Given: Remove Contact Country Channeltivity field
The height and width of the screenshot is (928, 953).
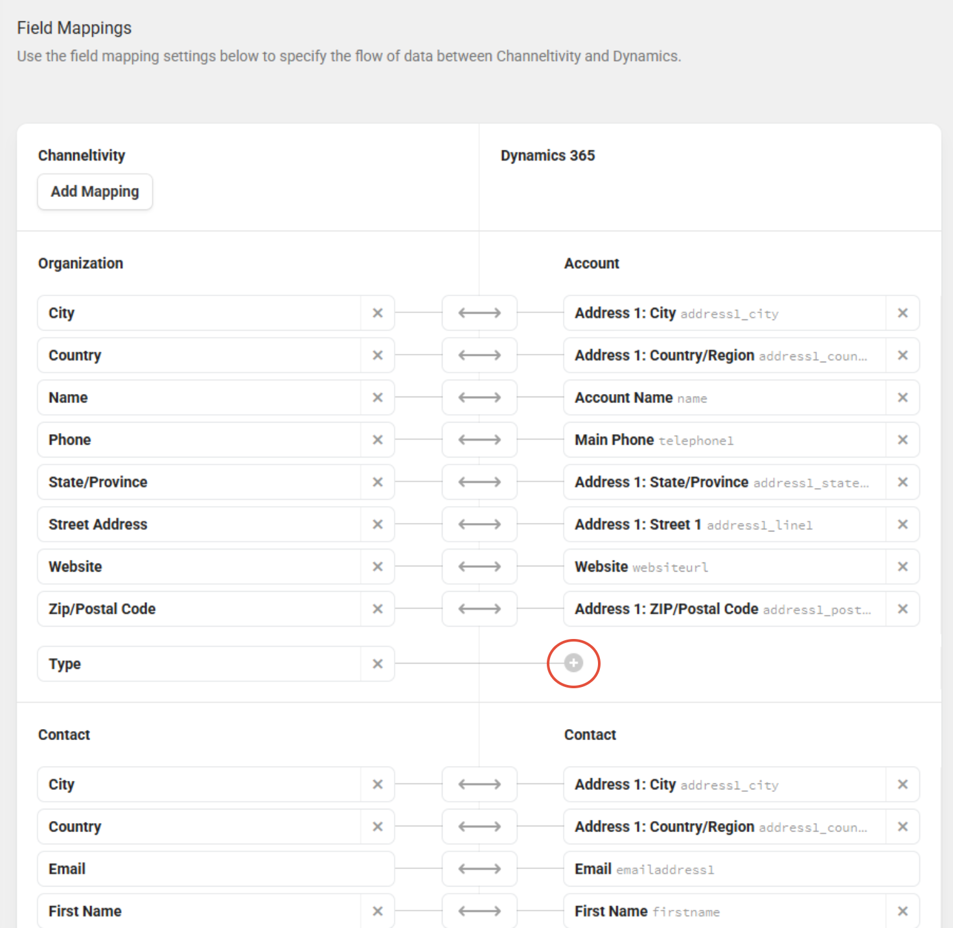Looking at the screenshot, I should pyautogui.click(x=378, y=827).
